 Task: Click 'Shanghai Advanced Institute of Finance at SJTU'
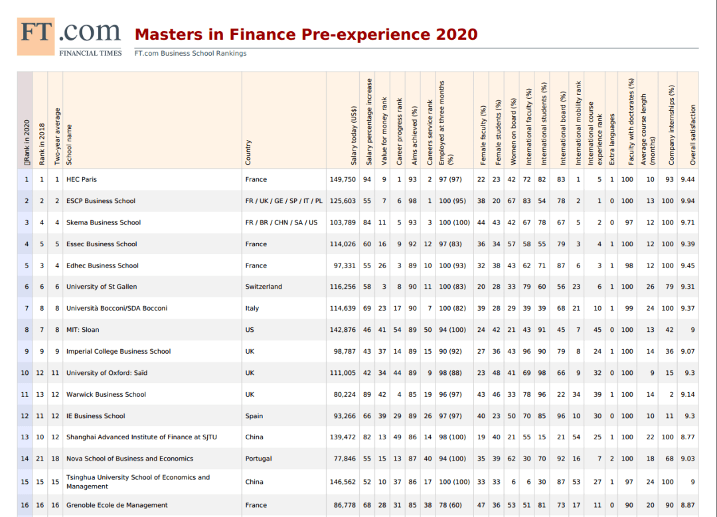[142, 437]
